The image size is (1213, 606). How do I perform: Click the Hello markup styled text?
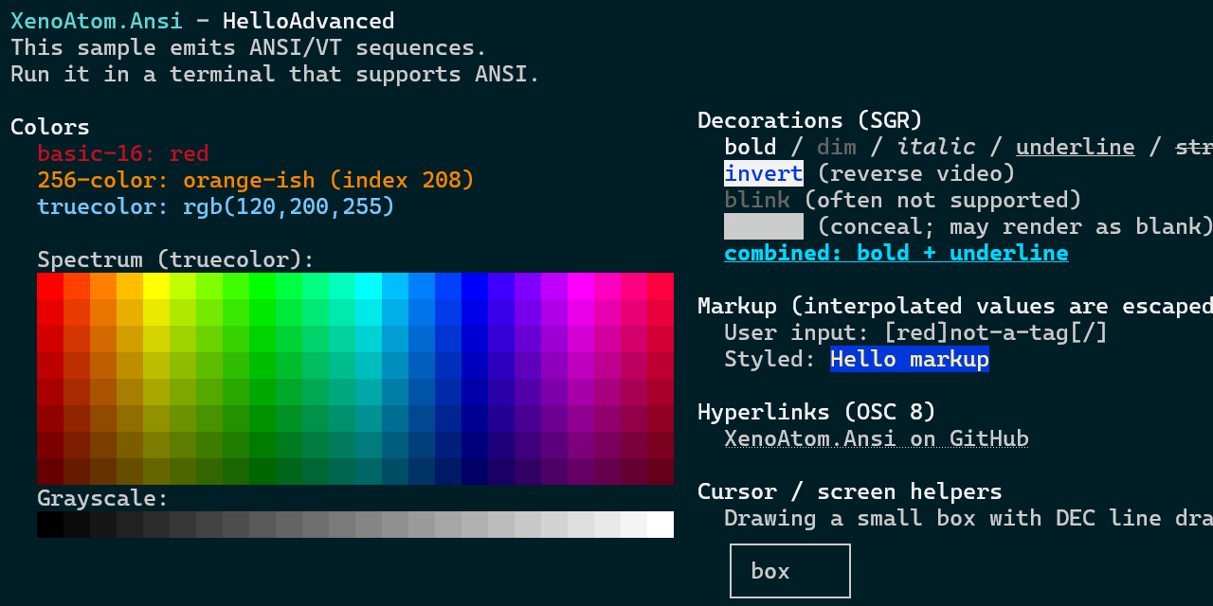(x=909, y=359)
